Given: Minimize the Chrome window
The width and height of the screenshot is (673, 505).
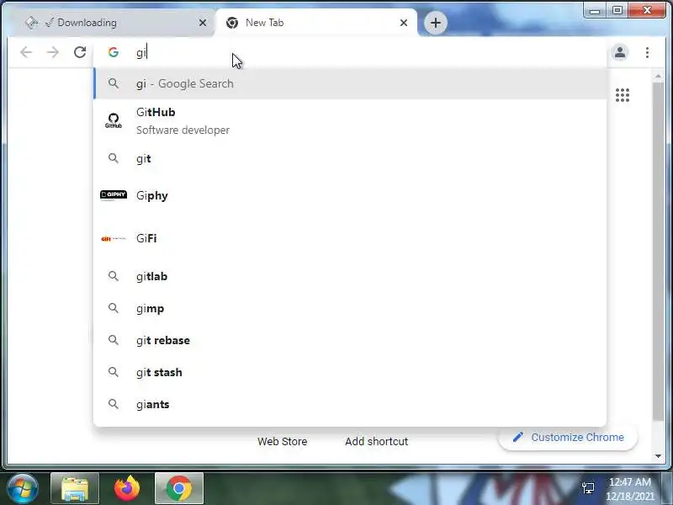Looking at the screenshot, I should 595,11.
